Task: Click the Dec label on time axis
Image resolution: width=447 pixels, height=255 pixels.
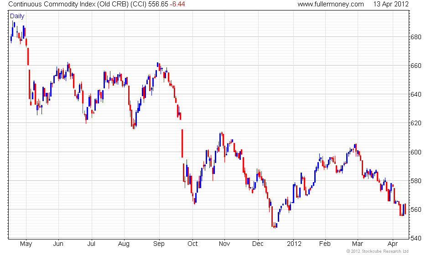Action: point(258,244)
